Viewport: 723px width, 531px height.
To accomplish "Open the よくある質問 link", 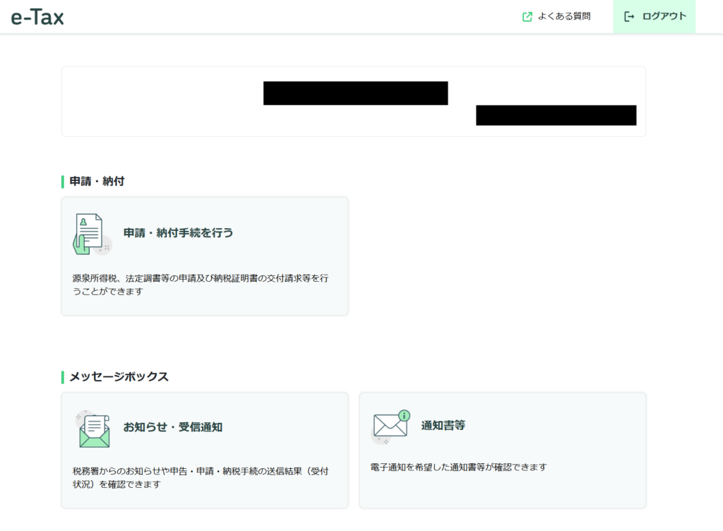I will tap(556, 17).
